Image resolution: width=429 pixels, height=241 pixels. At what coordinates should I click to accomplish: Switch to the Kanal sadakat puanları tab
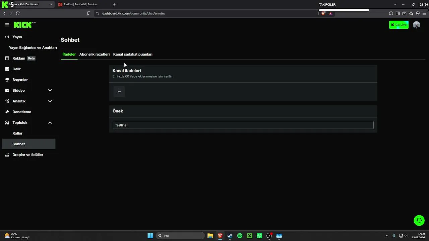133,54
